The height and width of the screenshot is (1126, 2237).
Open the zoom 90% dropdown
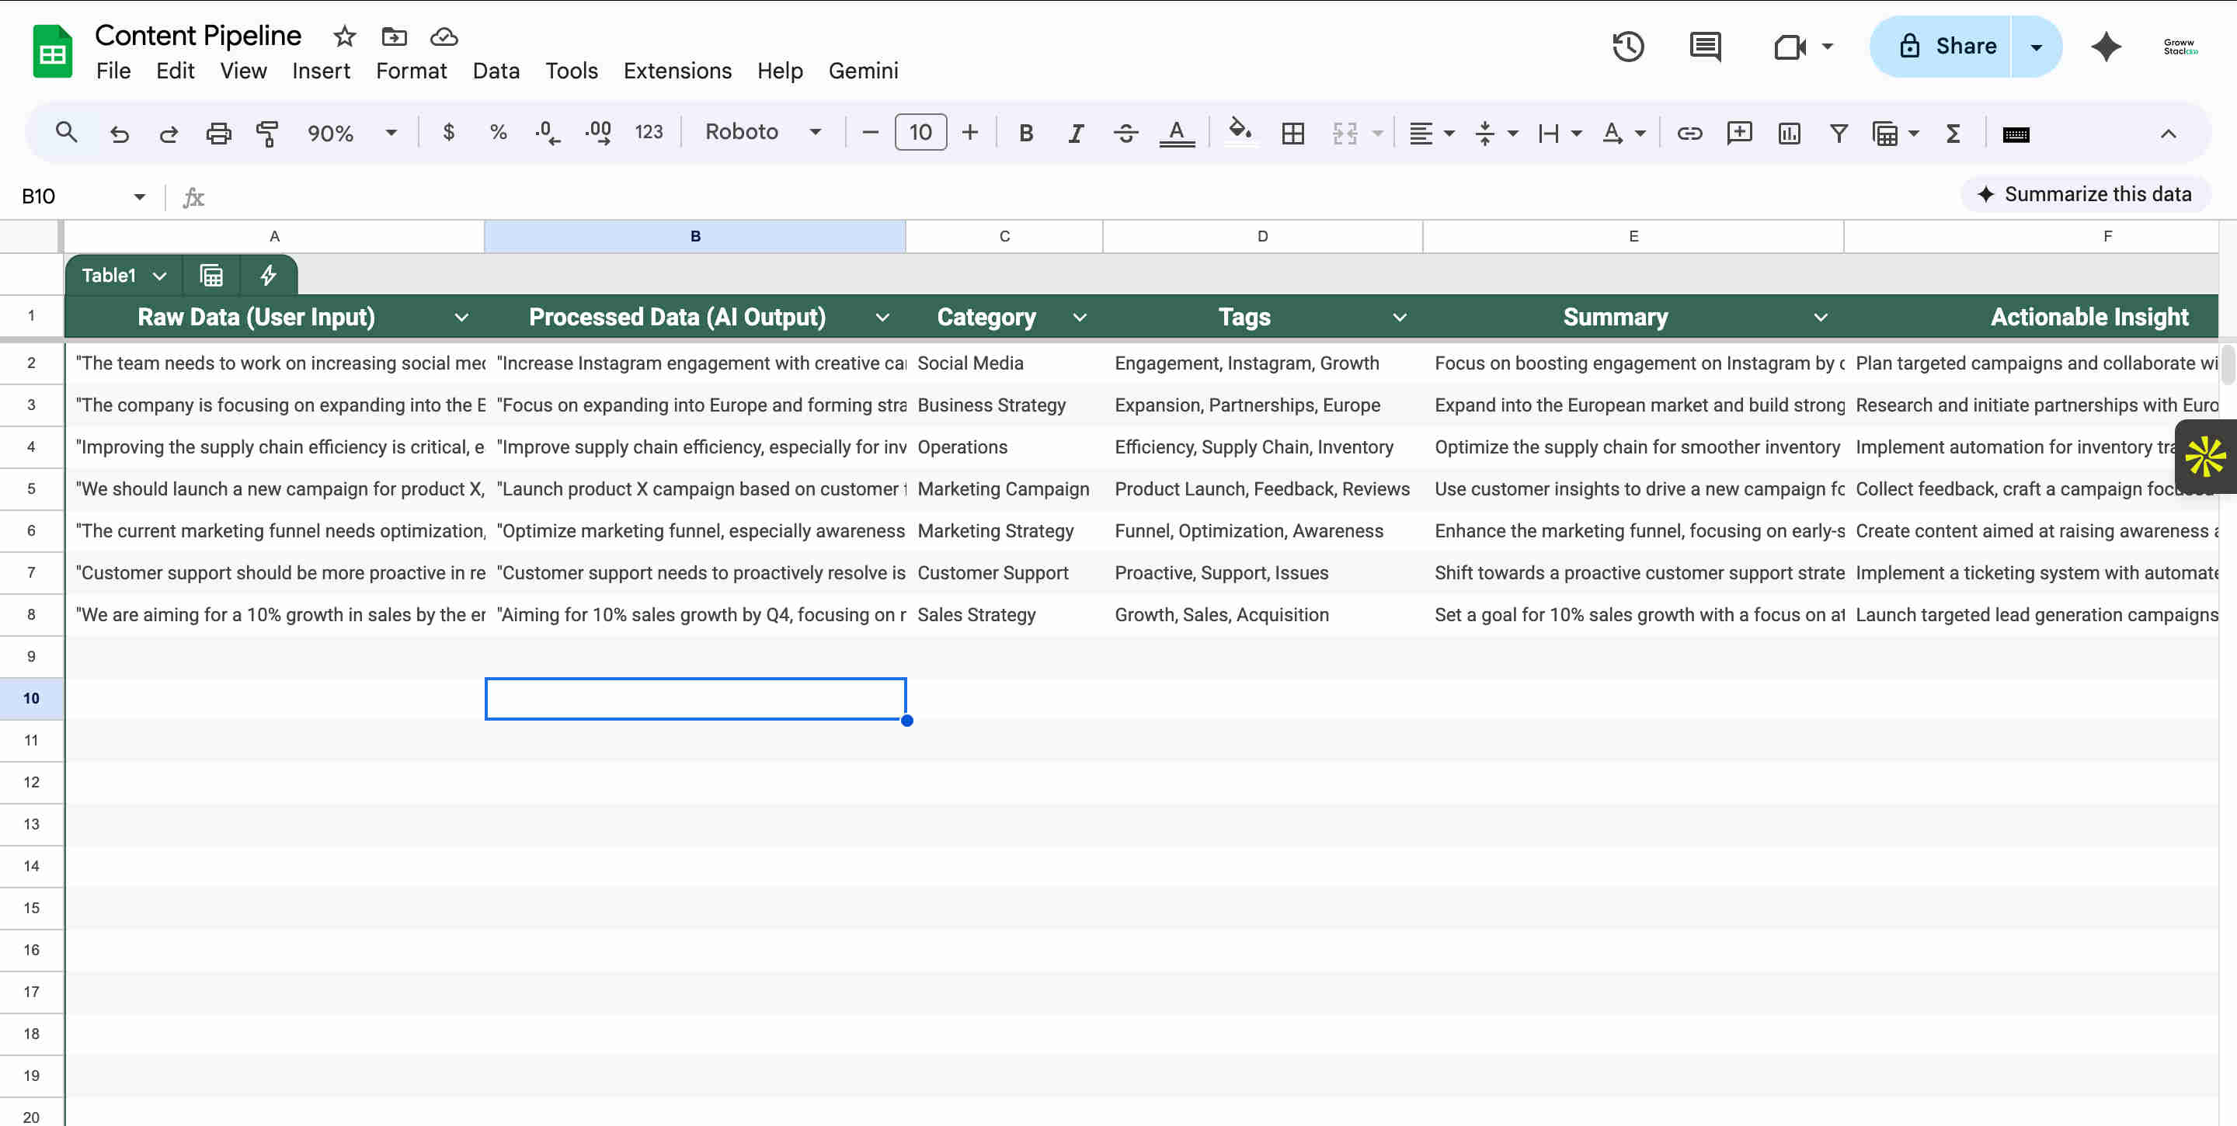pos(352,133)
